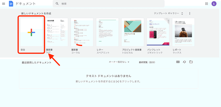This screenshot has width=221, height=107.
Task: Open the main hamburger menu
Action: pyautogui.click(x=4, y=4)
